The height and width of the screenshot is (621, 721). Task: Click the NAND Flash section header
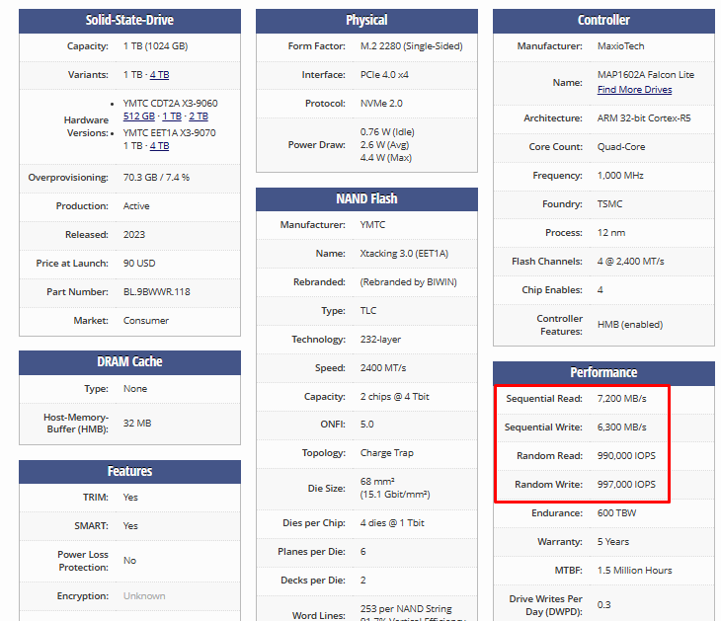click(x=366, y=199)
